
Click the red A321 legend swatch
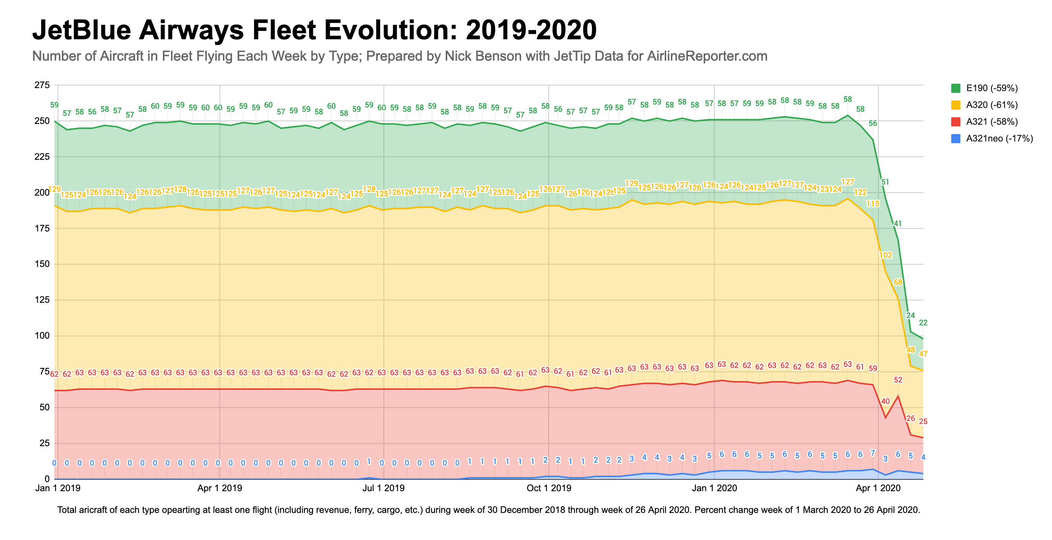point(955,122)
